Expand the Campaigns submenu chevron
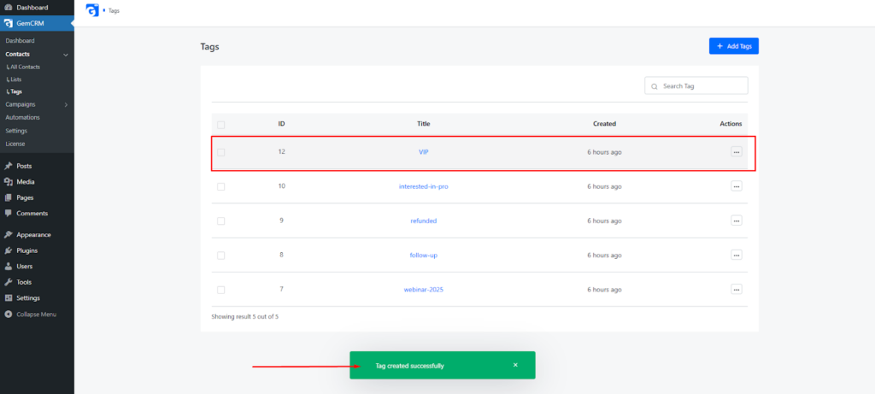875x394 pixels. point(66,104)
